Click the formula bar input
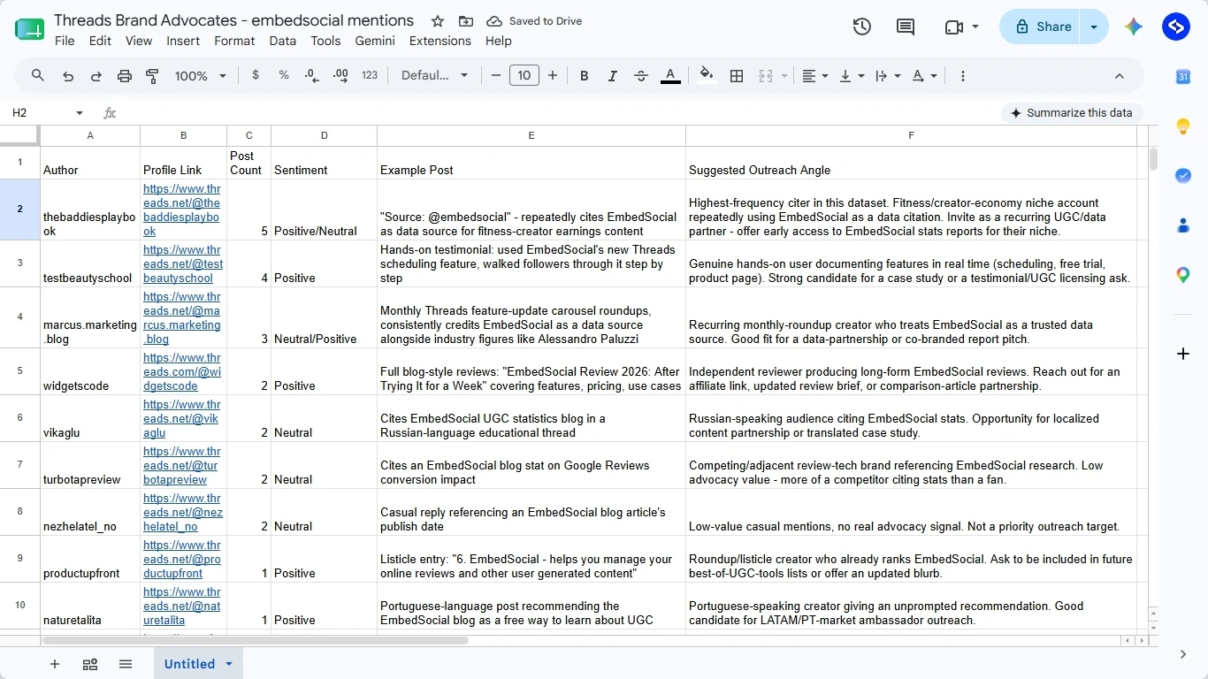1208x679 pixels. (557, 113)
